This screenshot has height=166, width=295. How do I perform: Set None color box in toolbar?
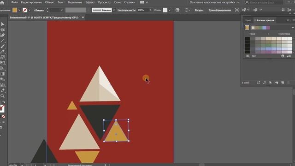[4, 117]
